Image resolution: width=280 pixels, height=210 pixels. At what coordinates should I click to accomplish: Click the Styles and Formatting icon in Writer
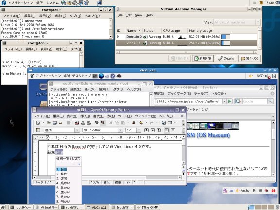[38, 130]
